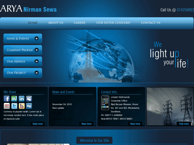The width and height of the screenshot is (194, 145).
Task: Click the phone number 014256892
Action: pyautogui.click(x=185, y=10)
